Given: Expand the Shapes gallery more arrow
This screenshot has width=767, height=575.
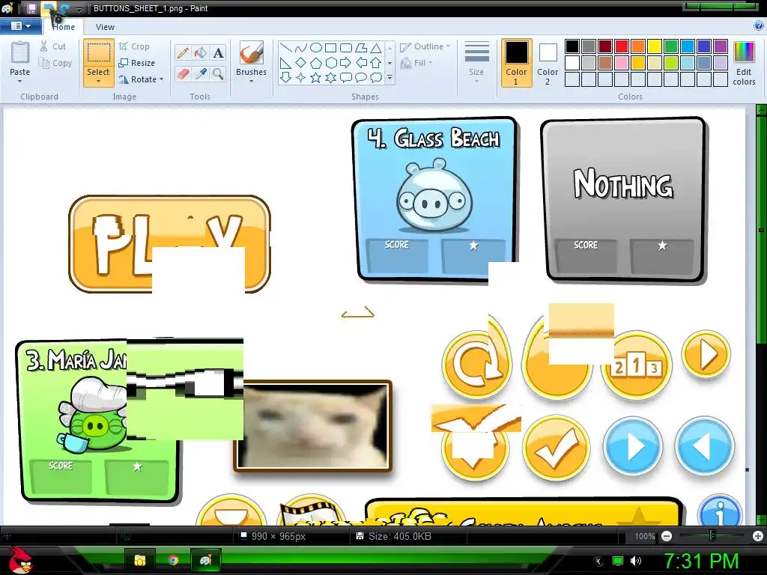Looking at the screenshot, I should point(389,77).
